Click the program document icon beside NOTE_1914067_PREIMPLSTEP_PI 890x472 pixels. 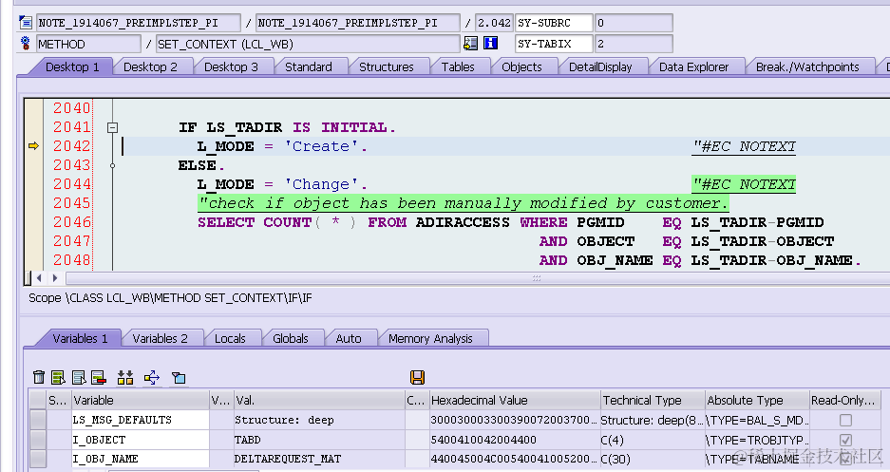(x=26, y=23)
